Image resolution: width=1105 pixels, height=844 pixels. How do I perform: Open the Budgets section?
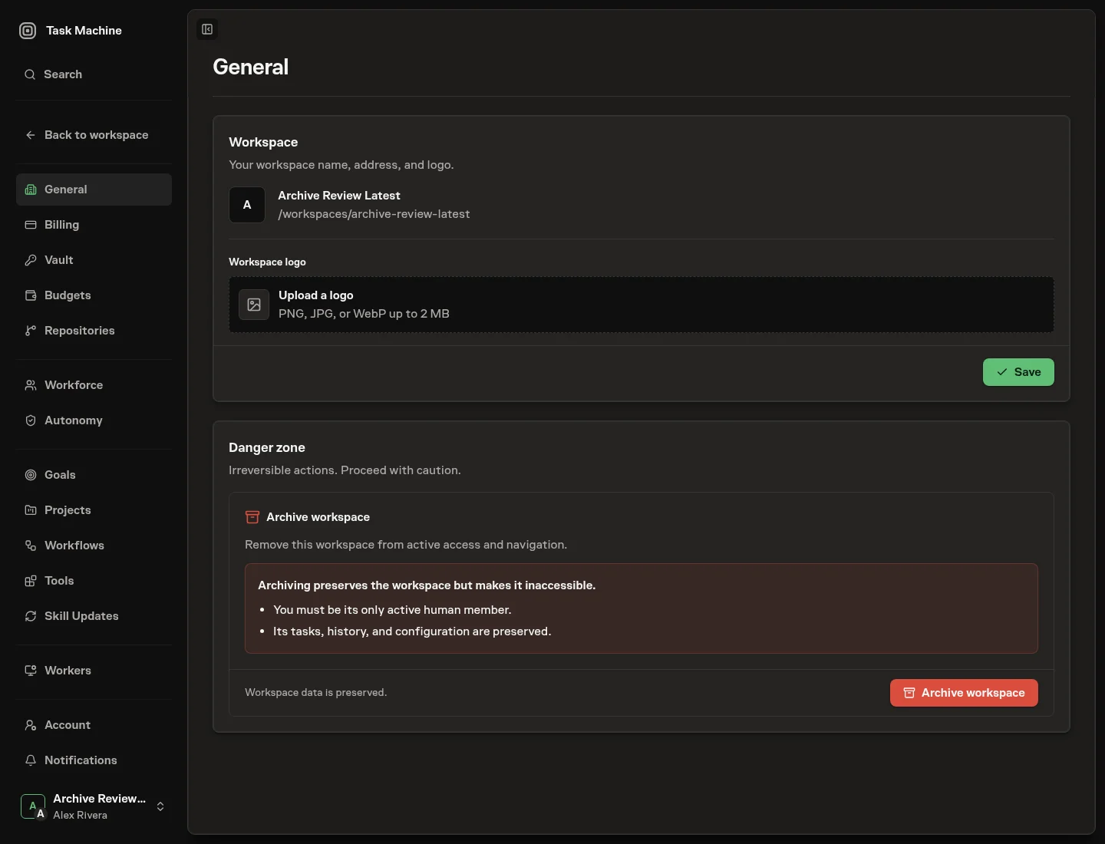click(94, 295)
